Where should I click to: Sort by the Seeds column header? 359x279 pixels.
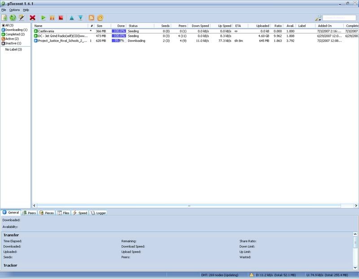[x=162, y=26]
